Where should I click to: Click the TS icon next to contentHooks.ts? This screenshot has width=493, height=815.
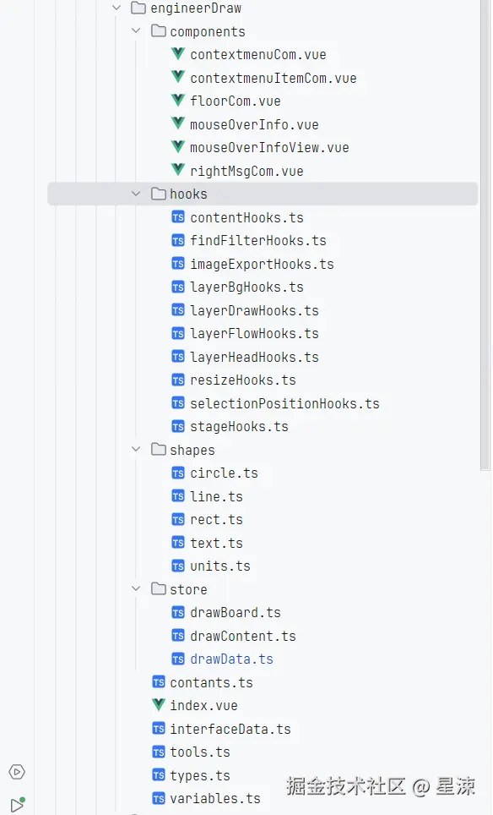(x=178, y=217)
